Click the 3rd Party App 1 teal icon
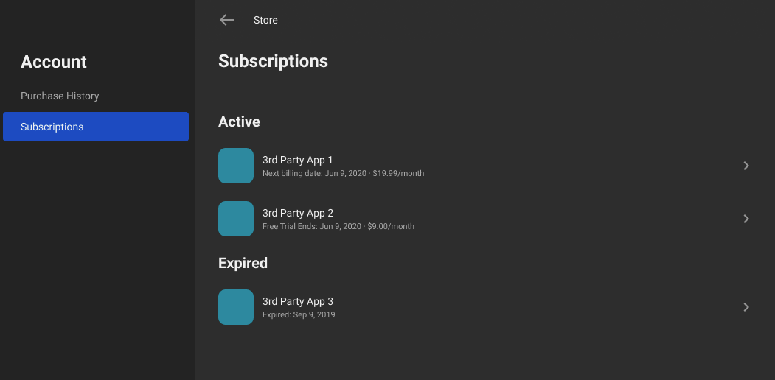 tap(236, 166)
